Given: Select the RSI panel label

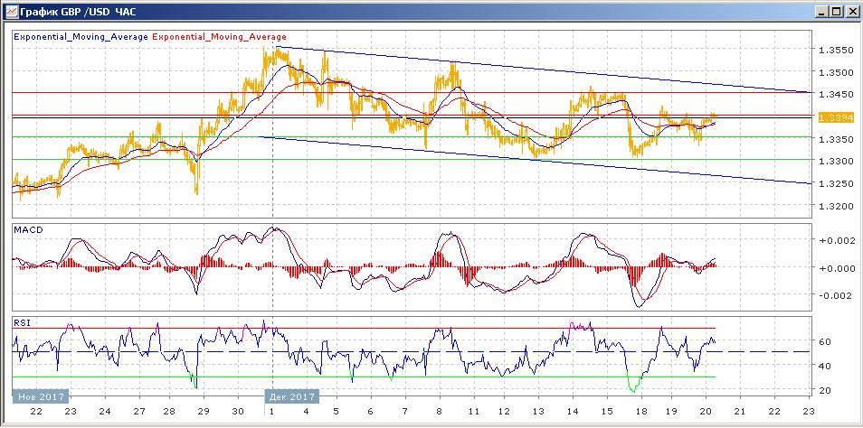Looking at the screenshot, I should 22,323.
